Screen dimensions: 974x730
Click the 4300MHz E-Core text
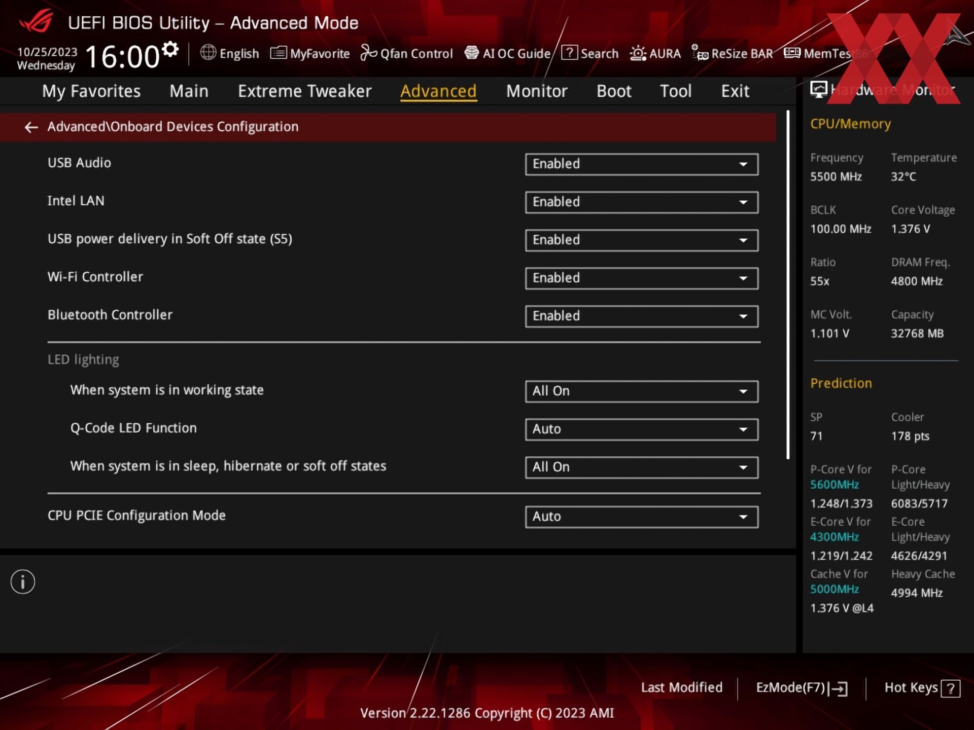[834, 537]
